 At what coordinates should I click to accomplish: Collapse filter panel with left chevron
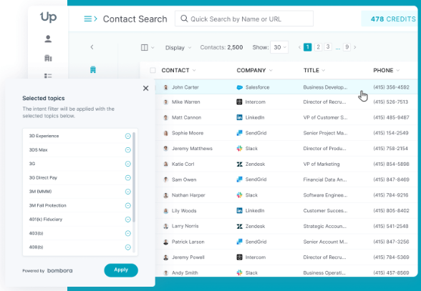click(x=92, y=47)
